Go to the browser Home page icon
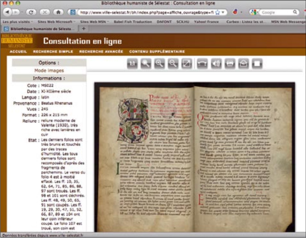This screenshot has width=306, height=238. 58,12
